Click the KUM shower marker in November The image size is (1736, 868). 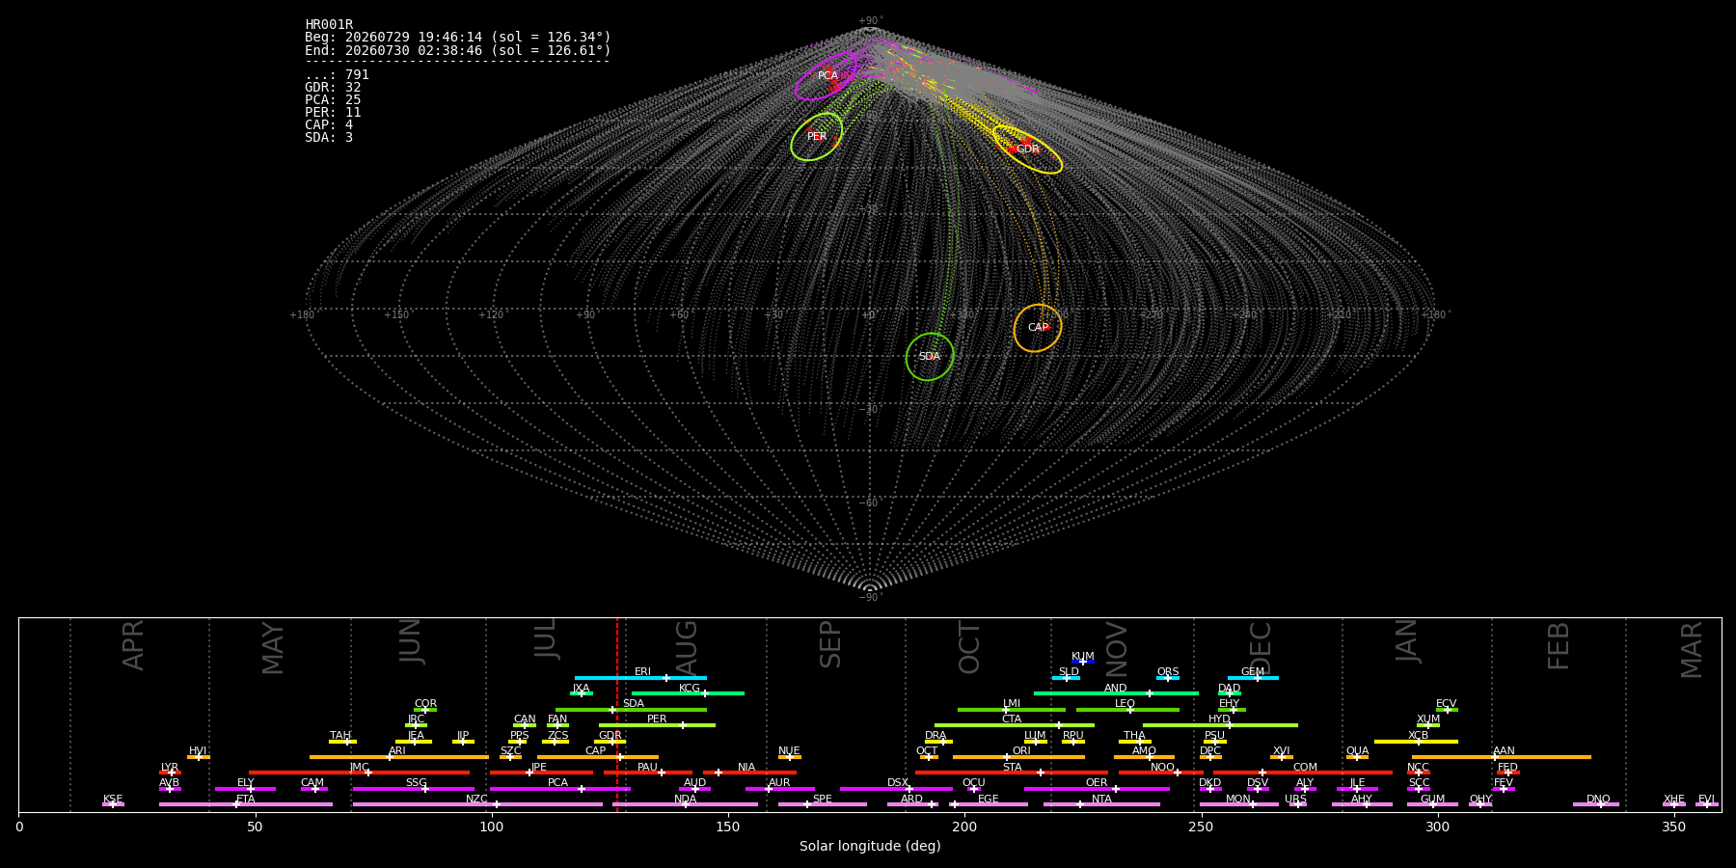1083,662
